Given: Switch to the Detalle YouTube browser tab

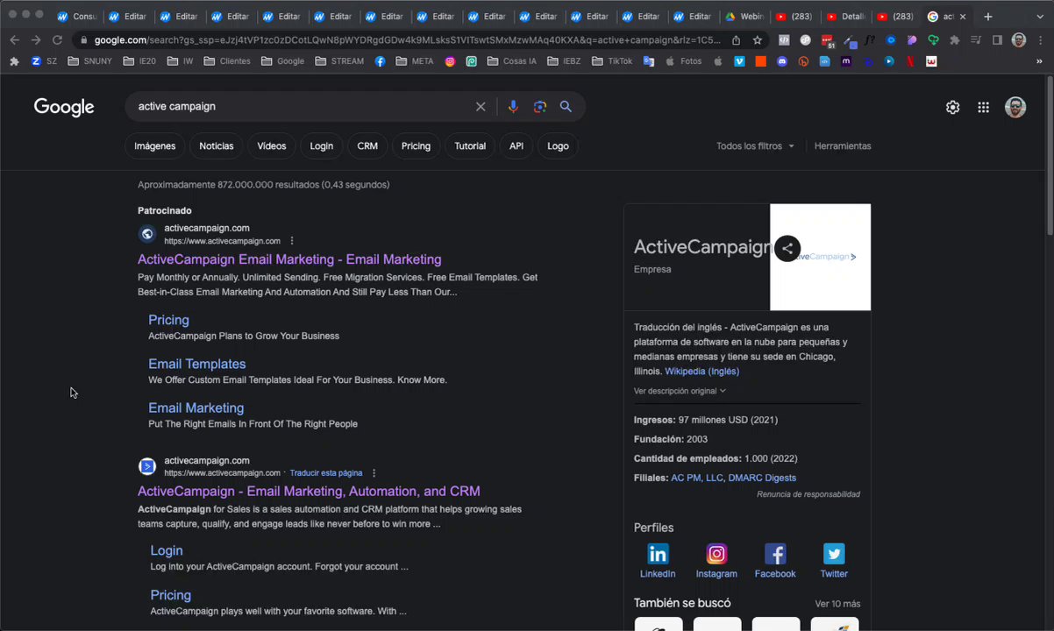Looking at the screenshot, I should pyautogui.click(x=844, y=17).
